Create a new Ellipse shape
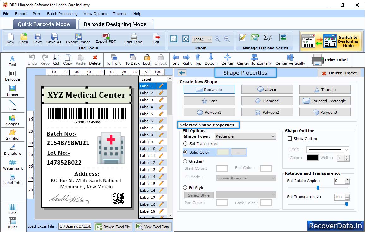 coord(267,89)
